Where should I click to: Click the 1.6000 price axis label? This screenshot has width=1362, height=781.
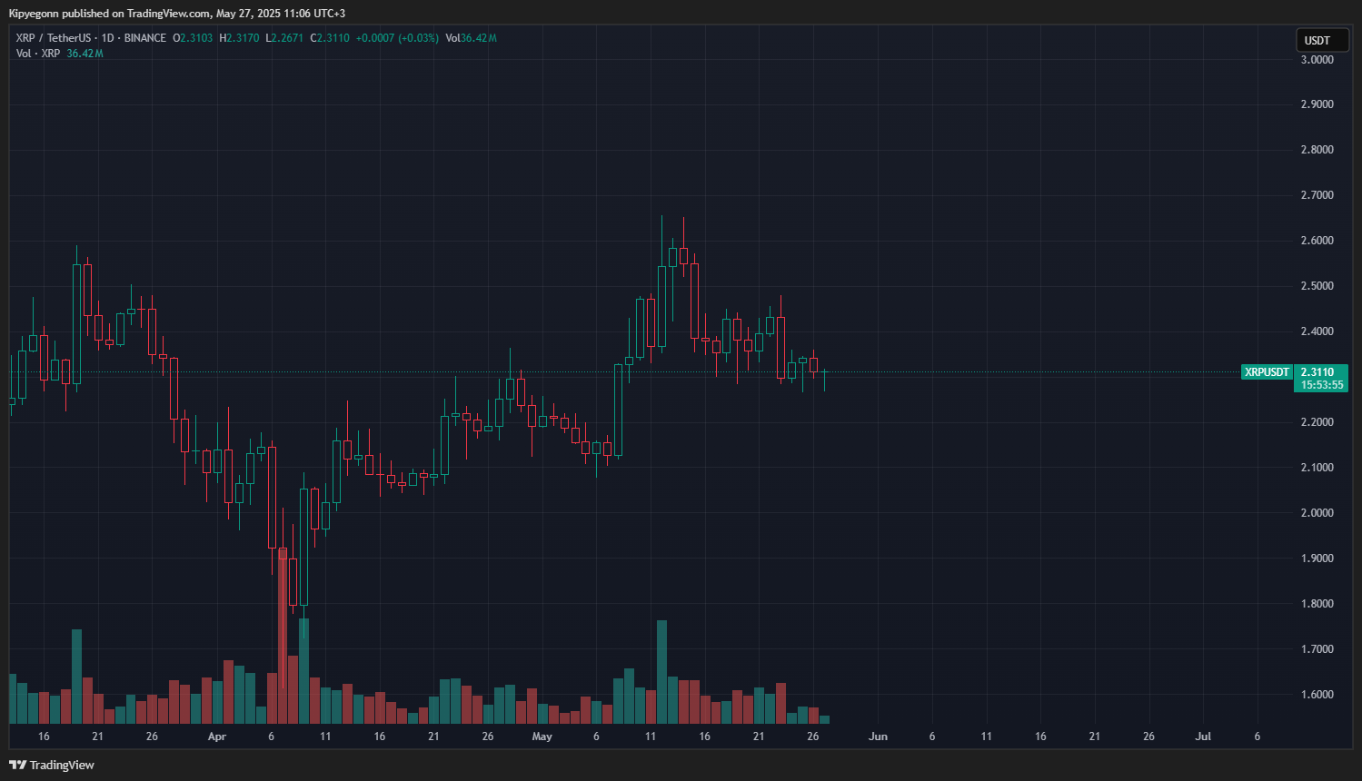click(x=1317, y=695)
